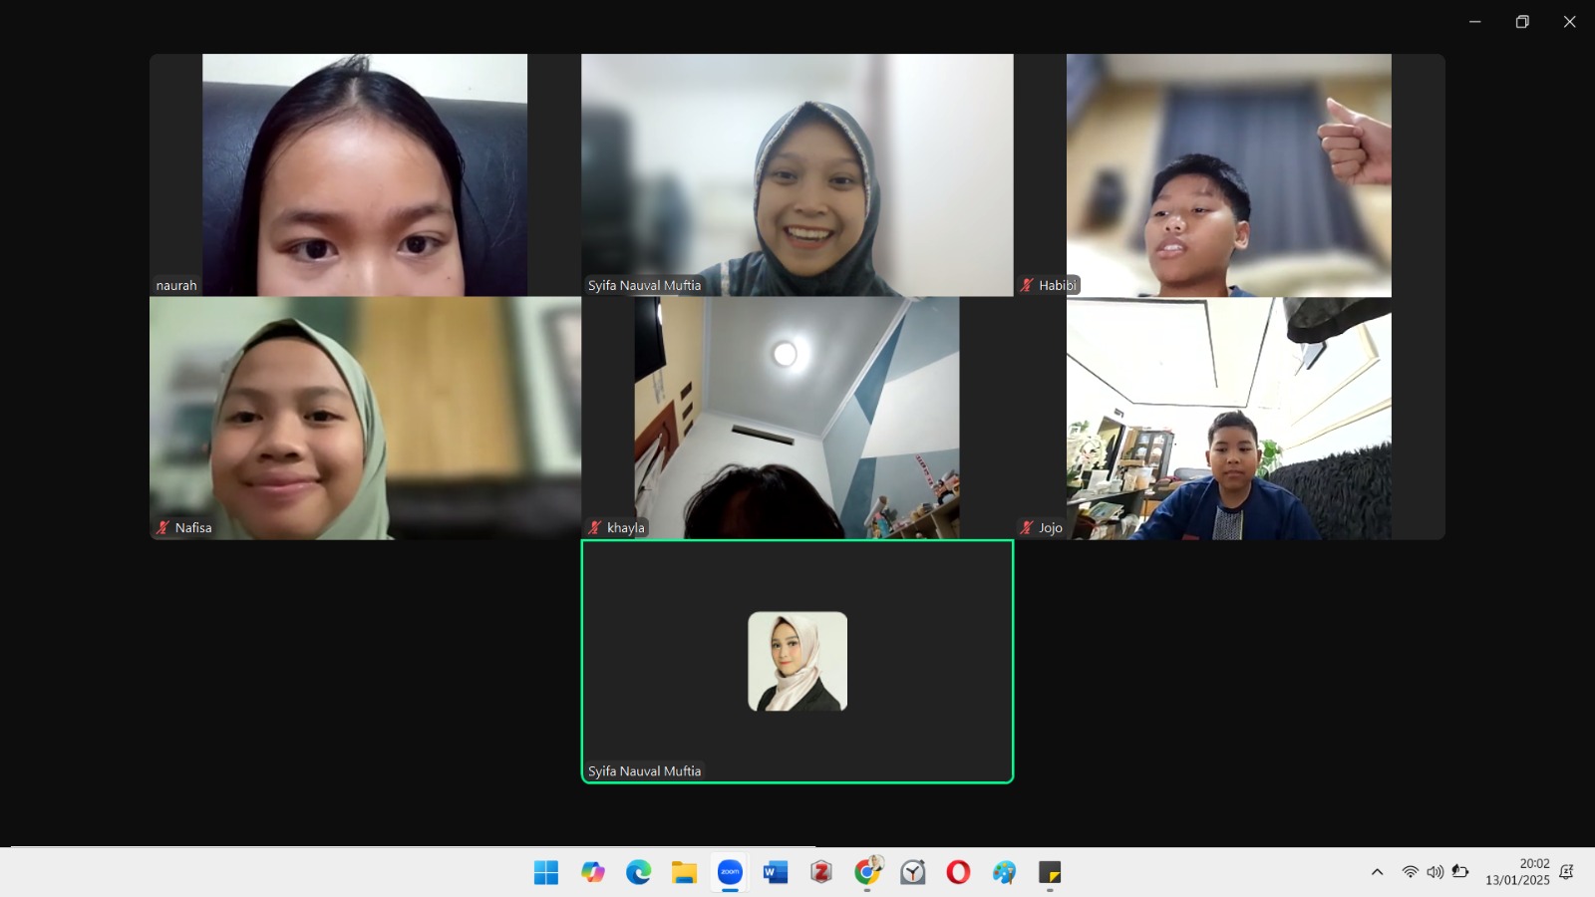Launch Opera browser from taskbar

[958, 873]
